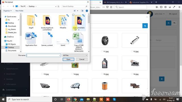This screenshot has width=182, height=102.
Task: Check the 12.jpg checkbox
Action: [132, 51]
